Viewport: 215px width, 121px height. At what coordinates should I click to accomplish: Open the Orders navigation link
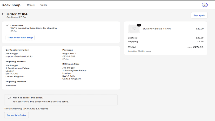click(x=31, y=5)
